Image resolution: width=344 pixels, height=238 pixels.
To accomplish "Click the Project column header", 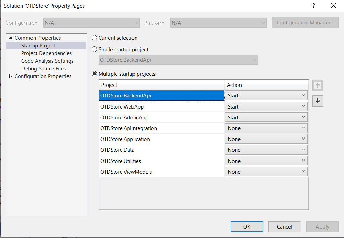I will [162, 85].
